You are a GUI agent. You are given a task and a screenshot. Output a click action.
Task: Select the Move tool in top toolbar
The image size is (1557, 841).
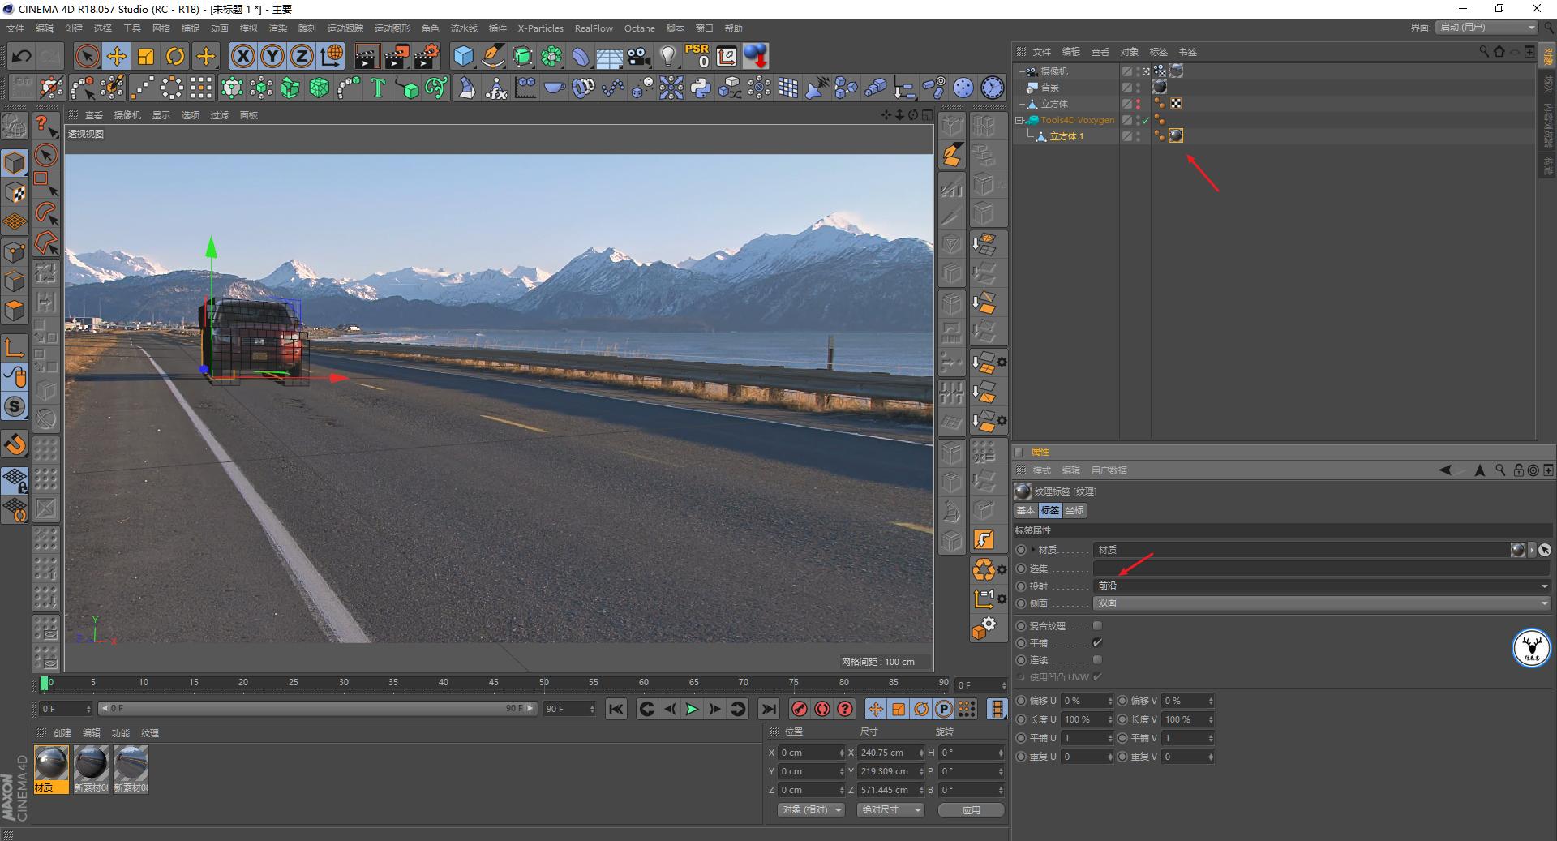pos(117,56)
